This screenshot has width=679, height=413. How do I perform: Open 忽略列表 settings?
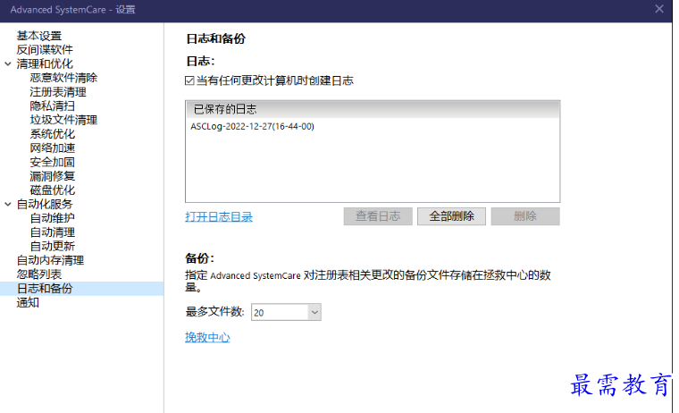point(39,274)
